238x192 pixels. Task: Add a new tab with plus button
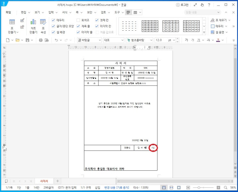(58, 181)
